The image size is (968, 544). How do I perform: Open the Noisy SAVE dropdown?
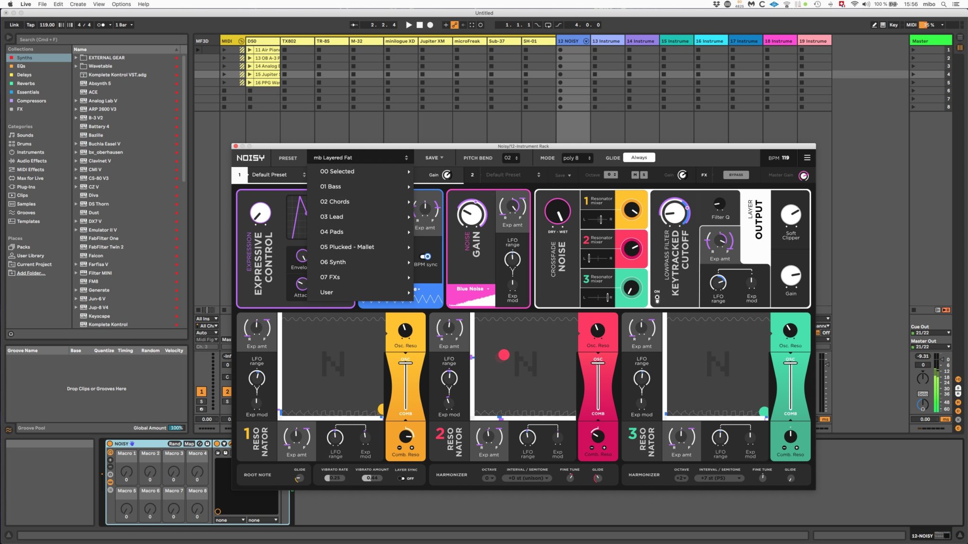point(434,158)
